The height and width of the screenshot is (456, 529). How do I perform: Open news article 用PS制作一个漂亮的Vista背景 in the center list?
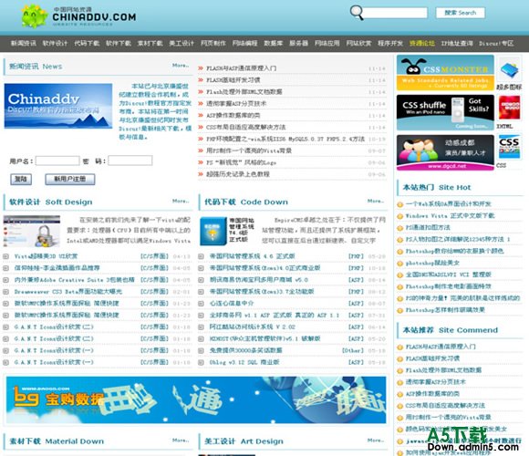(x=249, y=150)
